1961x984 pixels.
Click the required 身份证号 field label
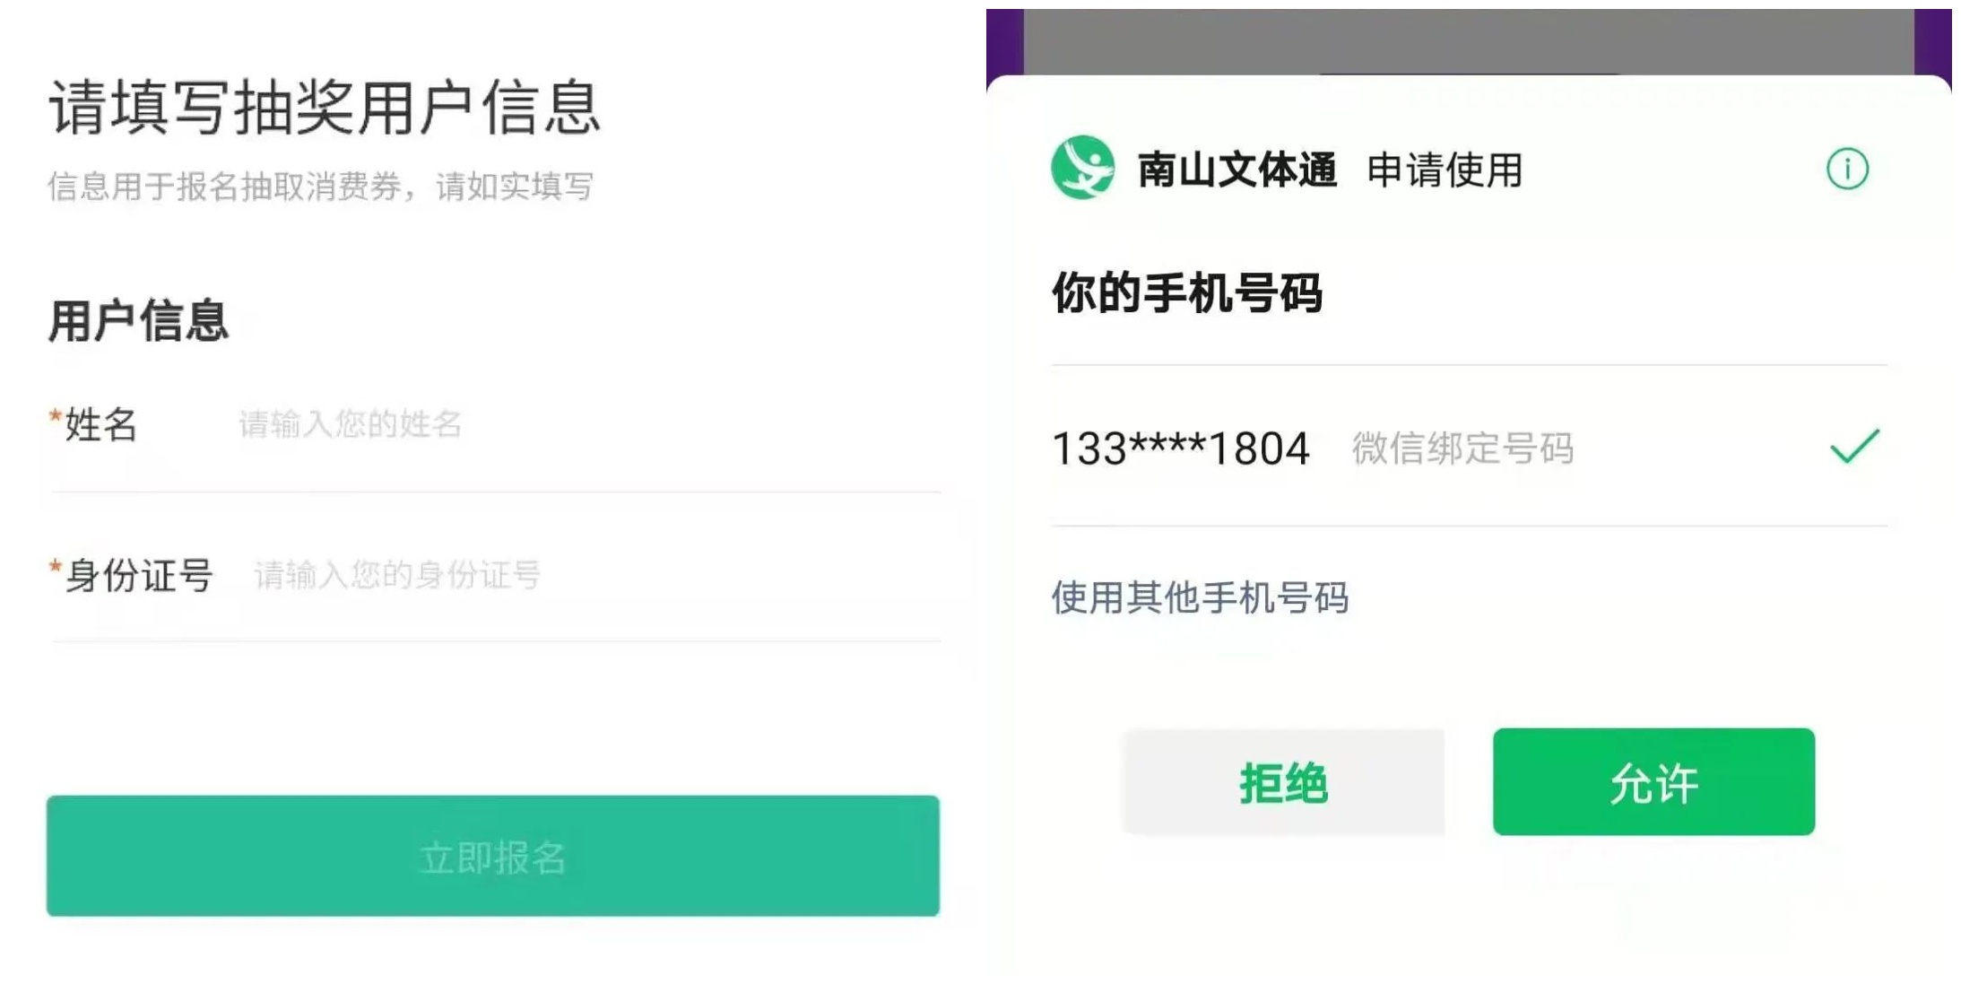(138, 575)
